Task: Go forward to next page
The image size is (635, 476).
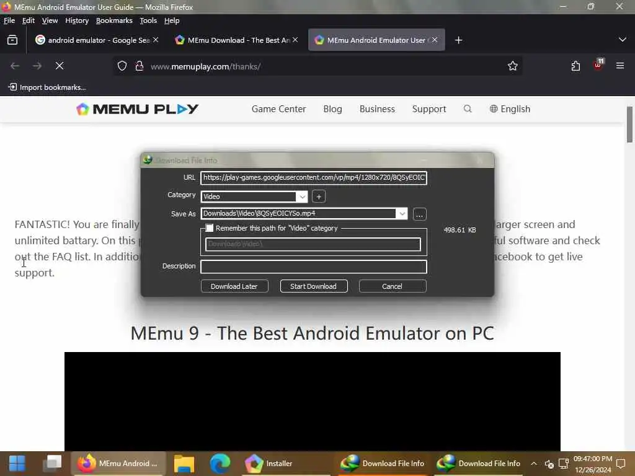Action: (37, 66)
